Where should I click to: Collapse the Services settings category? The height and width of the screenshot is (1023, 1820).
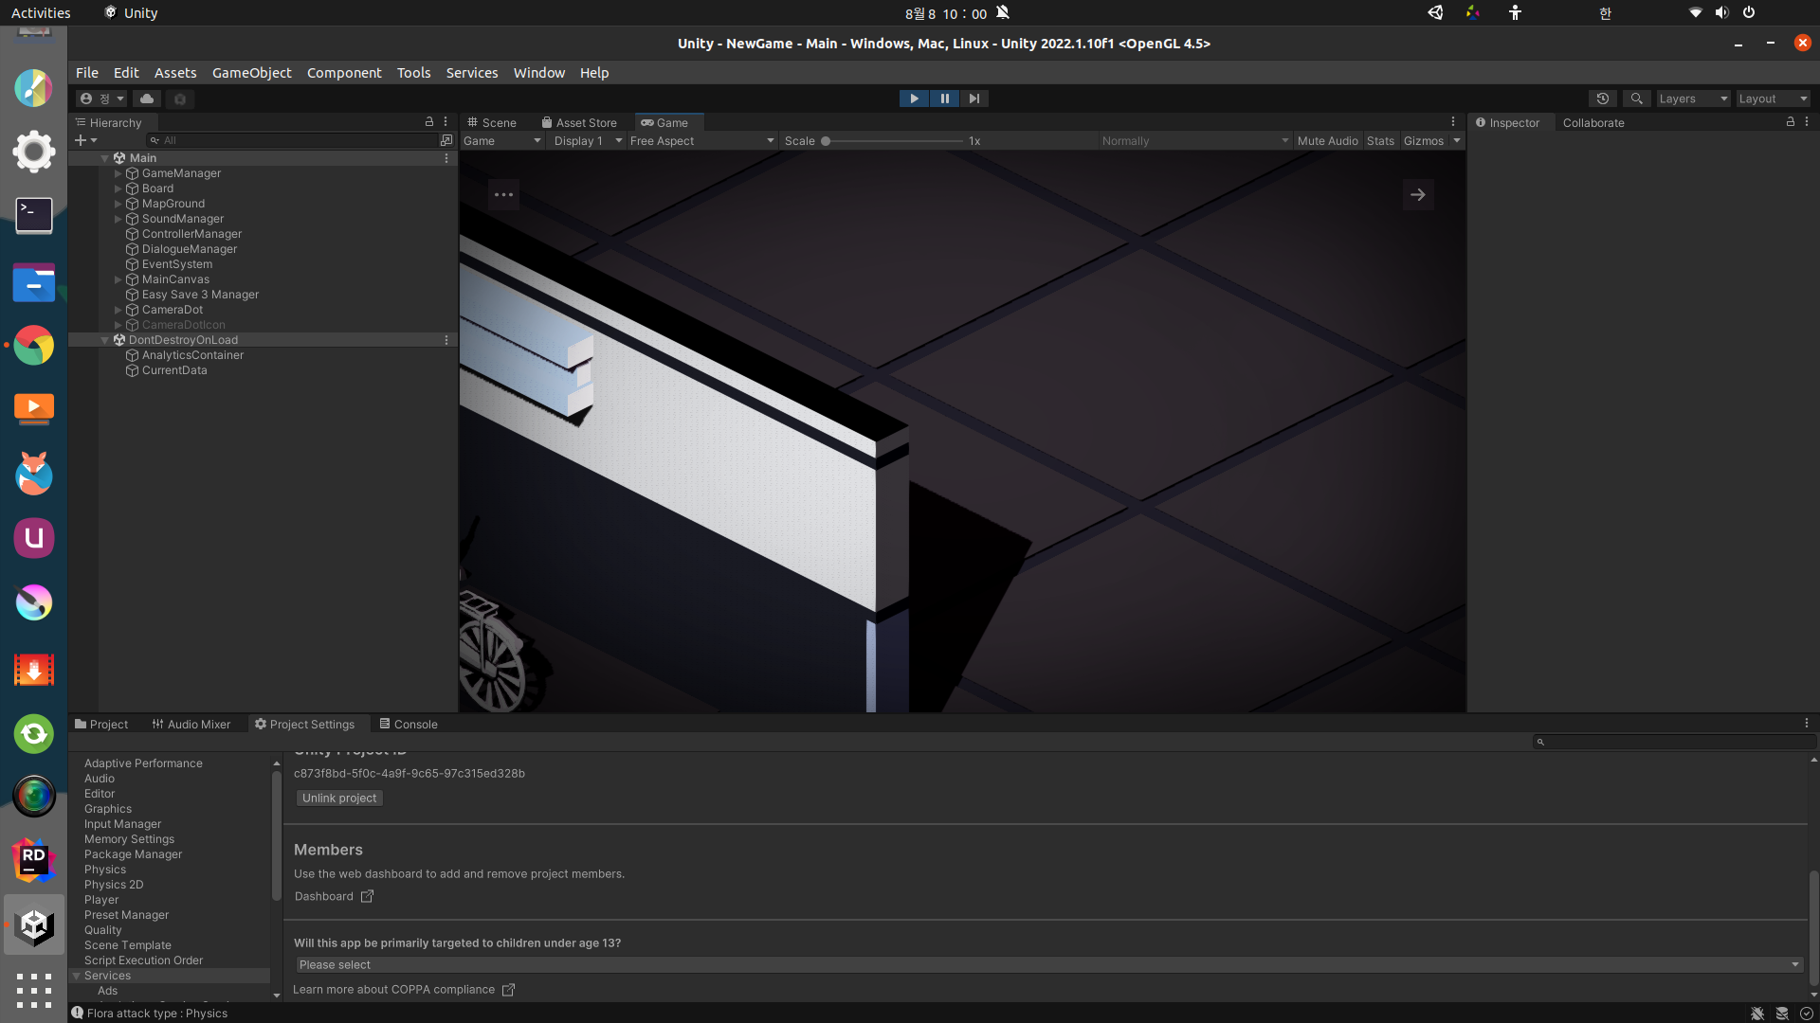[x=77, y=976]
